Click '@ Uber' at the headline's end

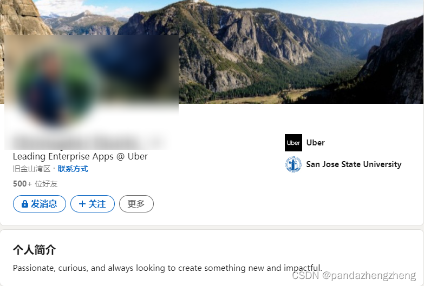132,157
